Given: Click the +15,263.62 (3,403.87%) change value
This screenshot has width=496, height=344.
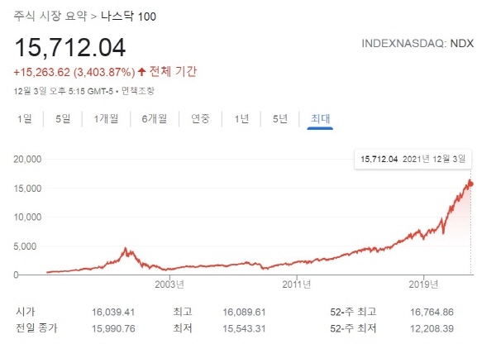Looking at the screenshot, I should coord(74,72).
